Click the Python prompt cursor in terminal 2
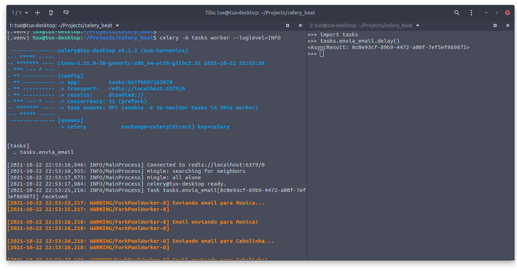The height and width of the screenshot is (271, 517). pyautogui.click(x=321, y=54)
